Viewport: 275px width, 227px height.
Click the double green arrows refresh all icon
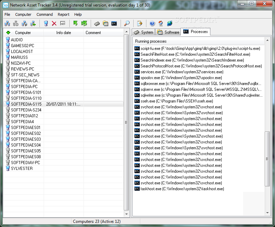pyautogui.click(x=84, y=23)
